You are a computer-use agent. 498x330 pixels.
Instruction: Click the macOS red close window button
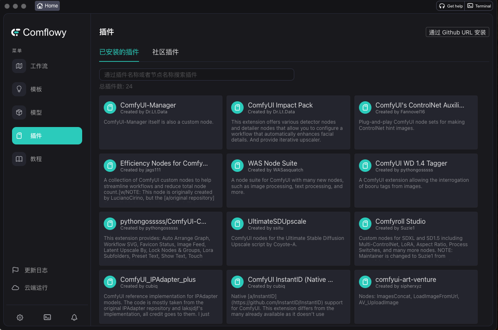click(x=7, y=6)
